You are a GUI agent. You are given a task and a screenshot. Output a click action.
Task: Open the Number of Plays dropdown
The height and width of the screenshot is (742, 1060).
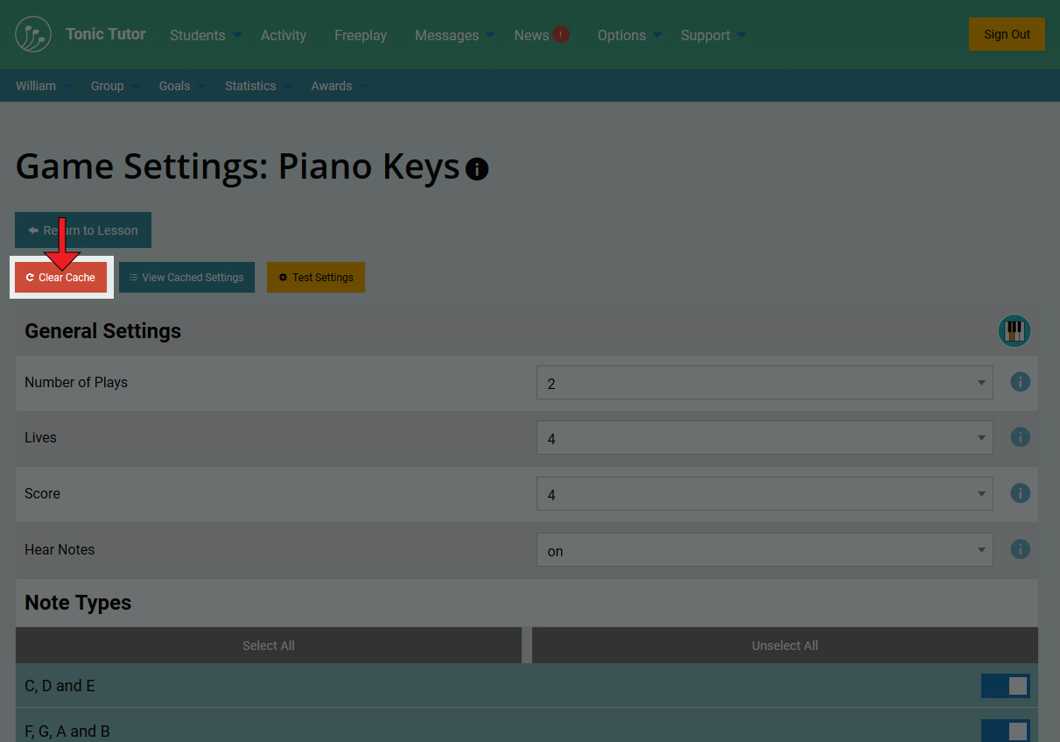click(764, 383)
